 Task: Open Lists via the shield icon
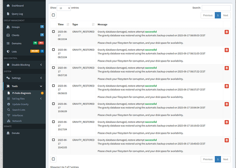coord(8,51)
